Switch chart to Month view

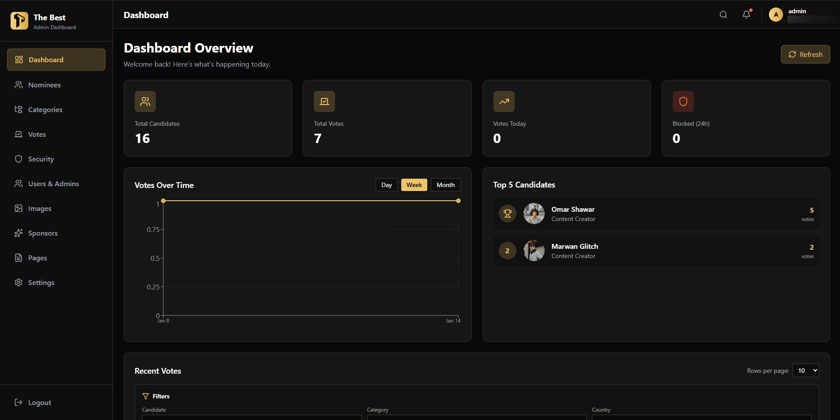click(445, 185)
